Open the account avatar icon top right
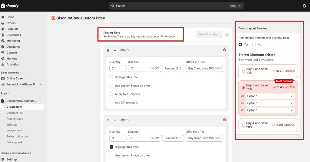Image resolution: width=310 pixels, height=162 pixels. point(304,6)
